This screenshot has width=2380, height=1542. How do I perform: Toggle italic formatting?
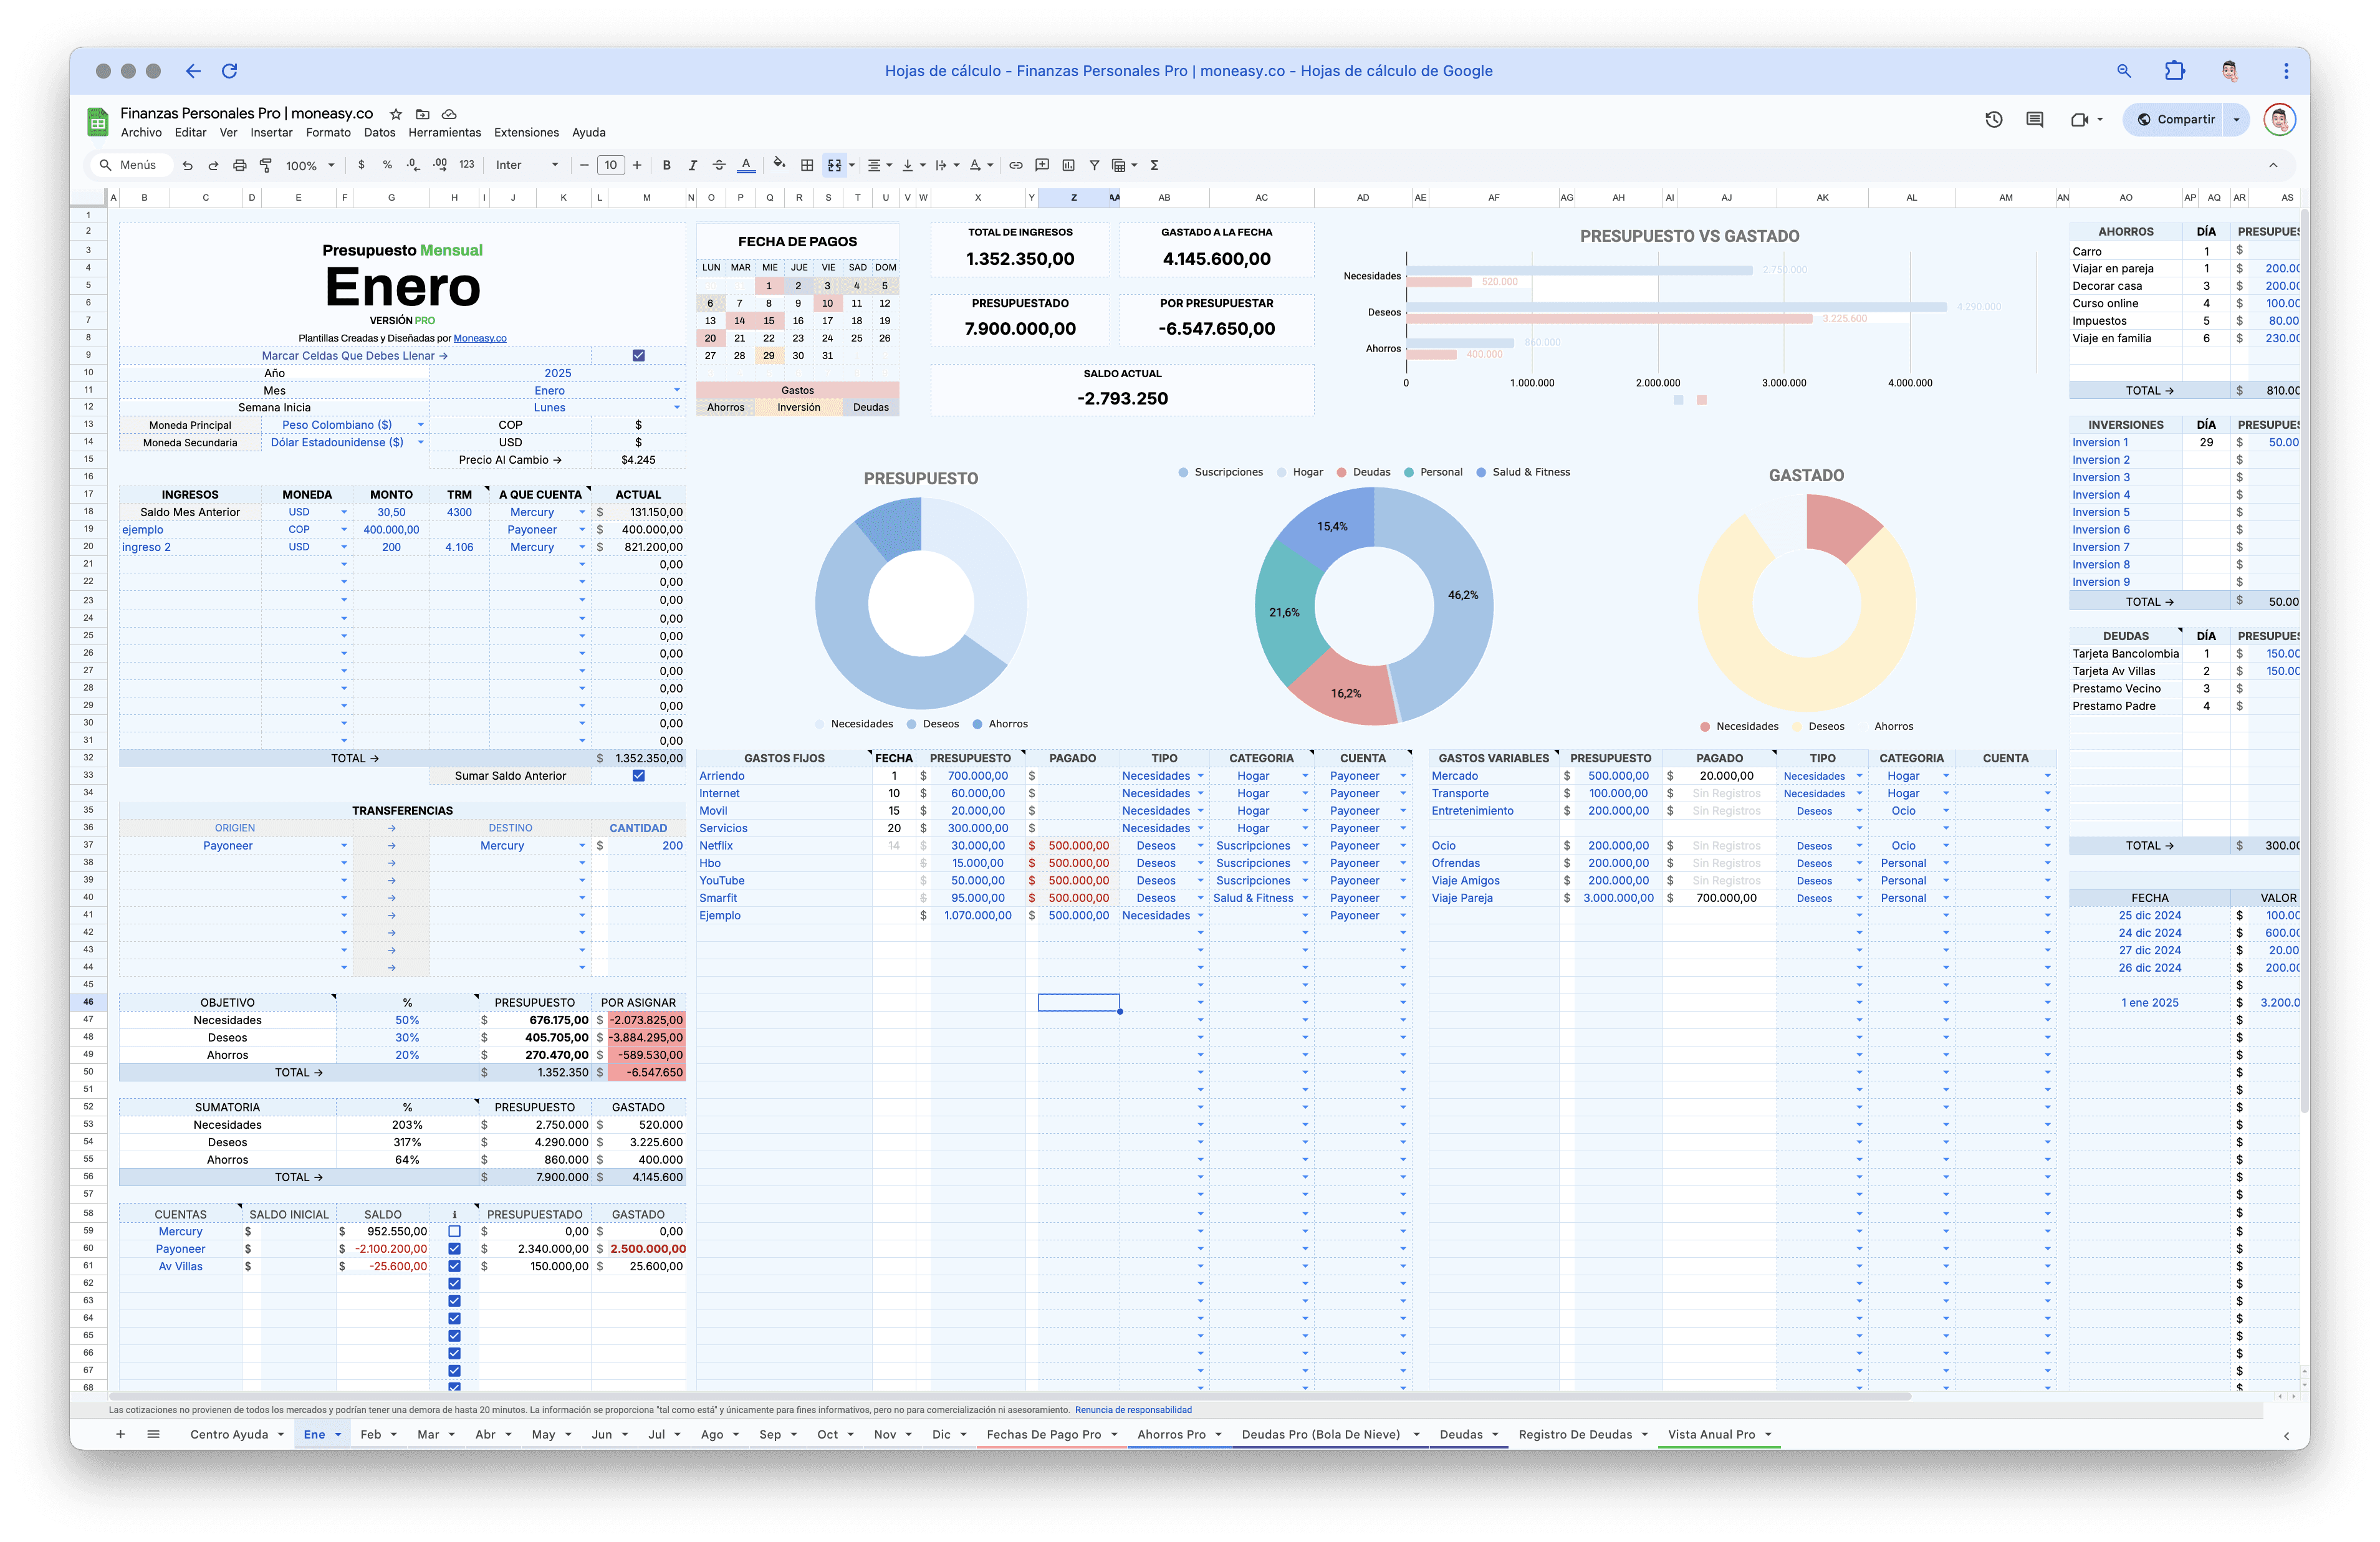click(692, 165)
